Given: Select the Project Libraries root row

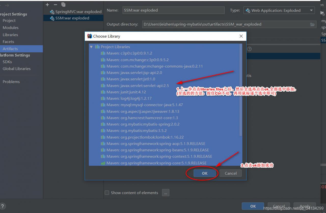Looking at the screenshot, I should tap(164, 47).
